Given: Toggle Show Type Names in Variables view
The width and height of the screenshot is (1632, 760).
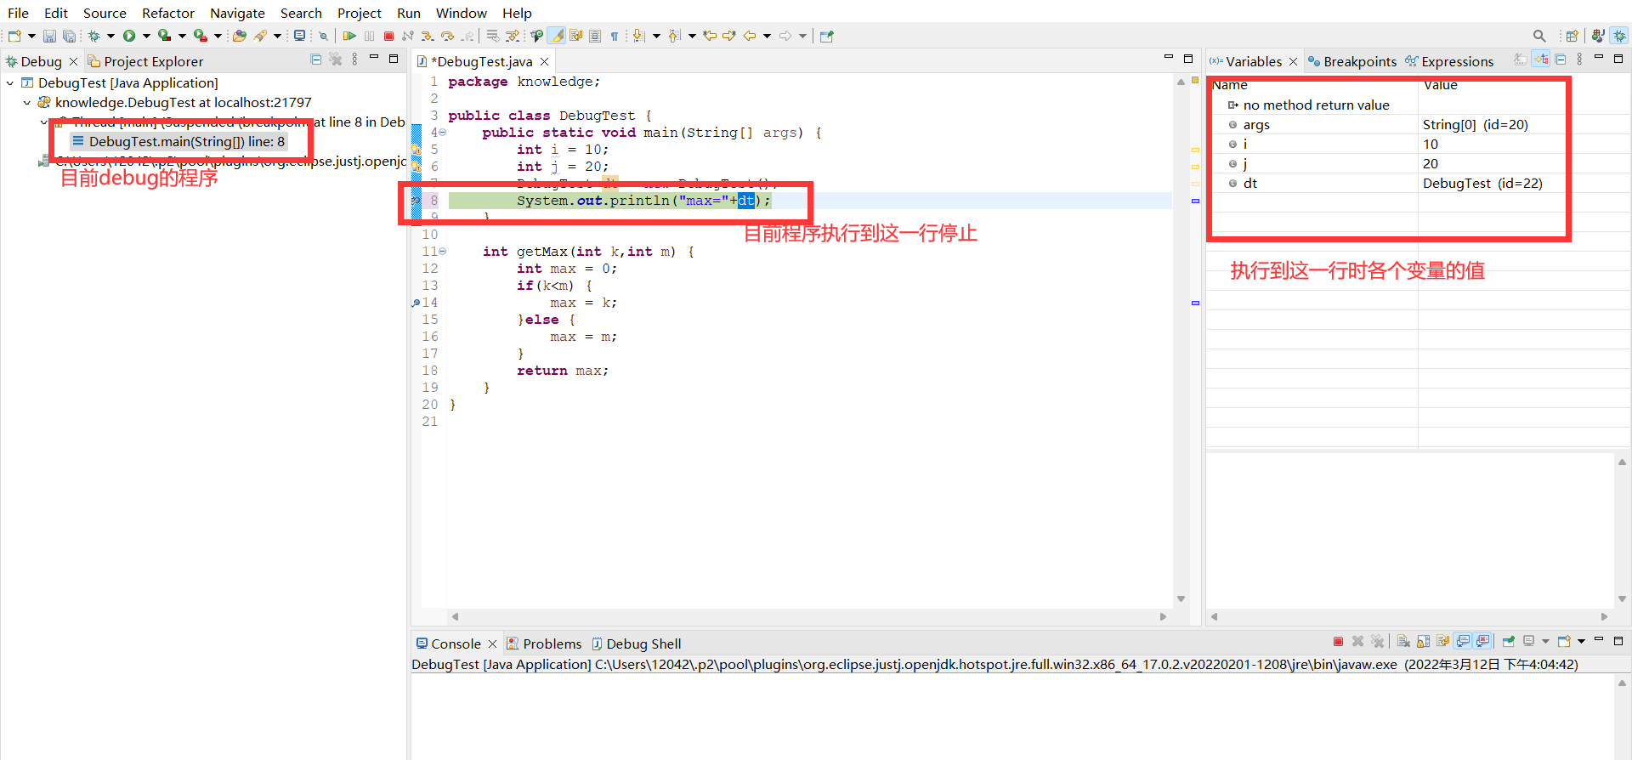Looking at the screenshot, I should coord(1521,60).
